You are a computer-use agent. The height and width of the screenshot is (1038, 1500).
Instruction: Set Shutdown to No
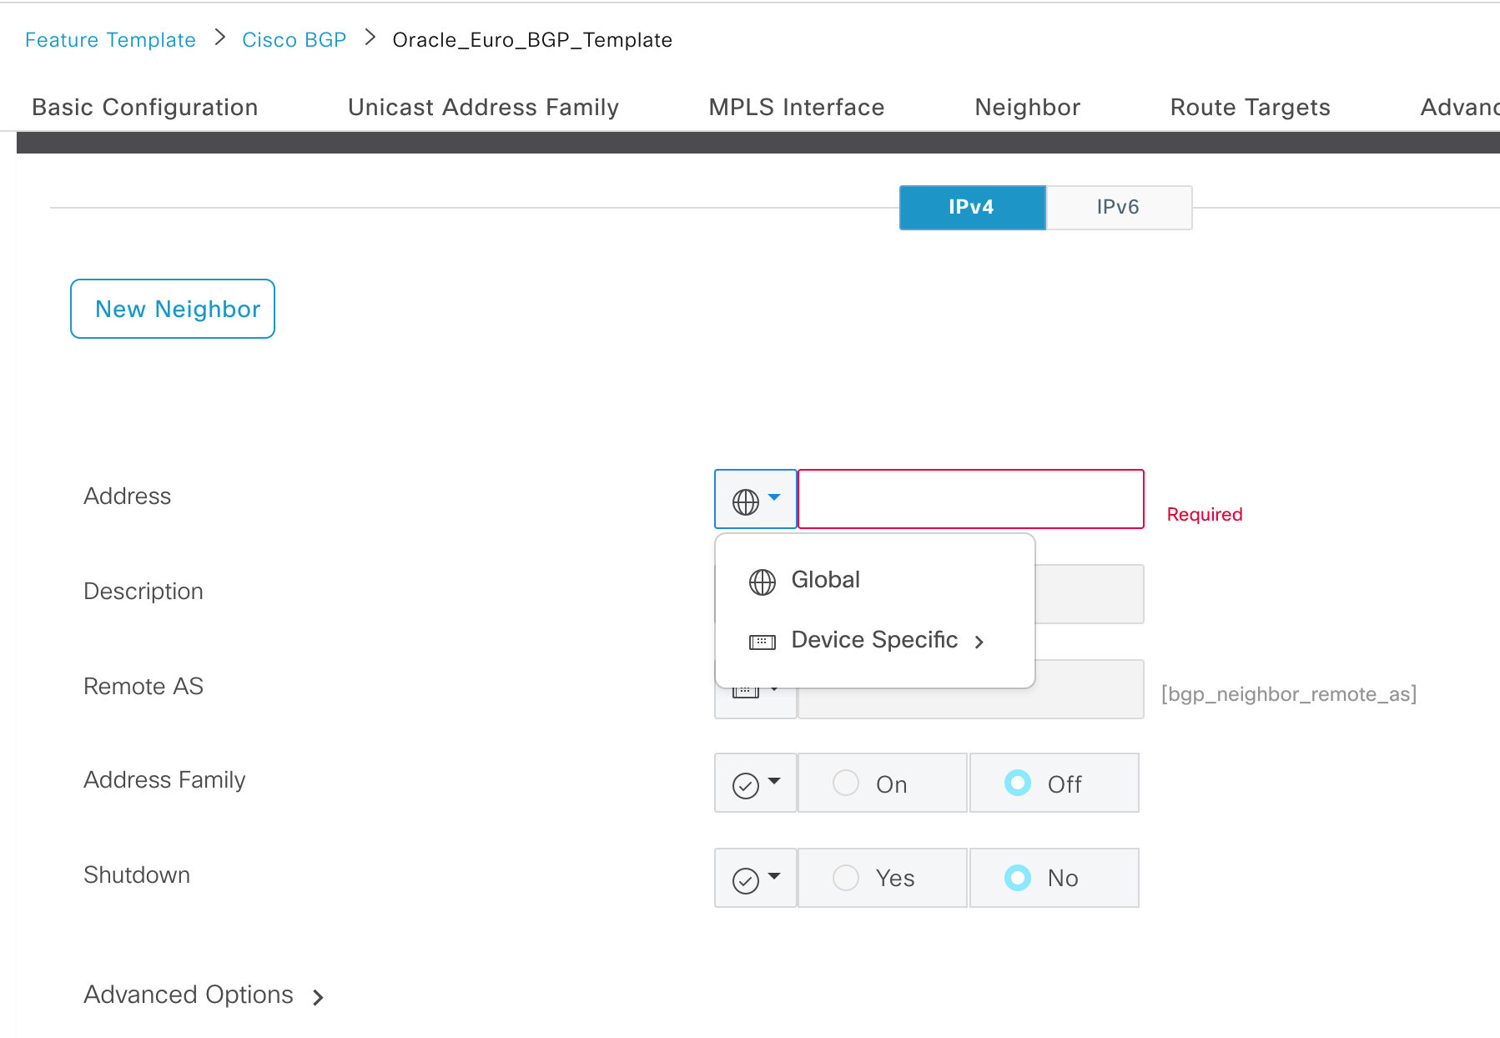1017,878
